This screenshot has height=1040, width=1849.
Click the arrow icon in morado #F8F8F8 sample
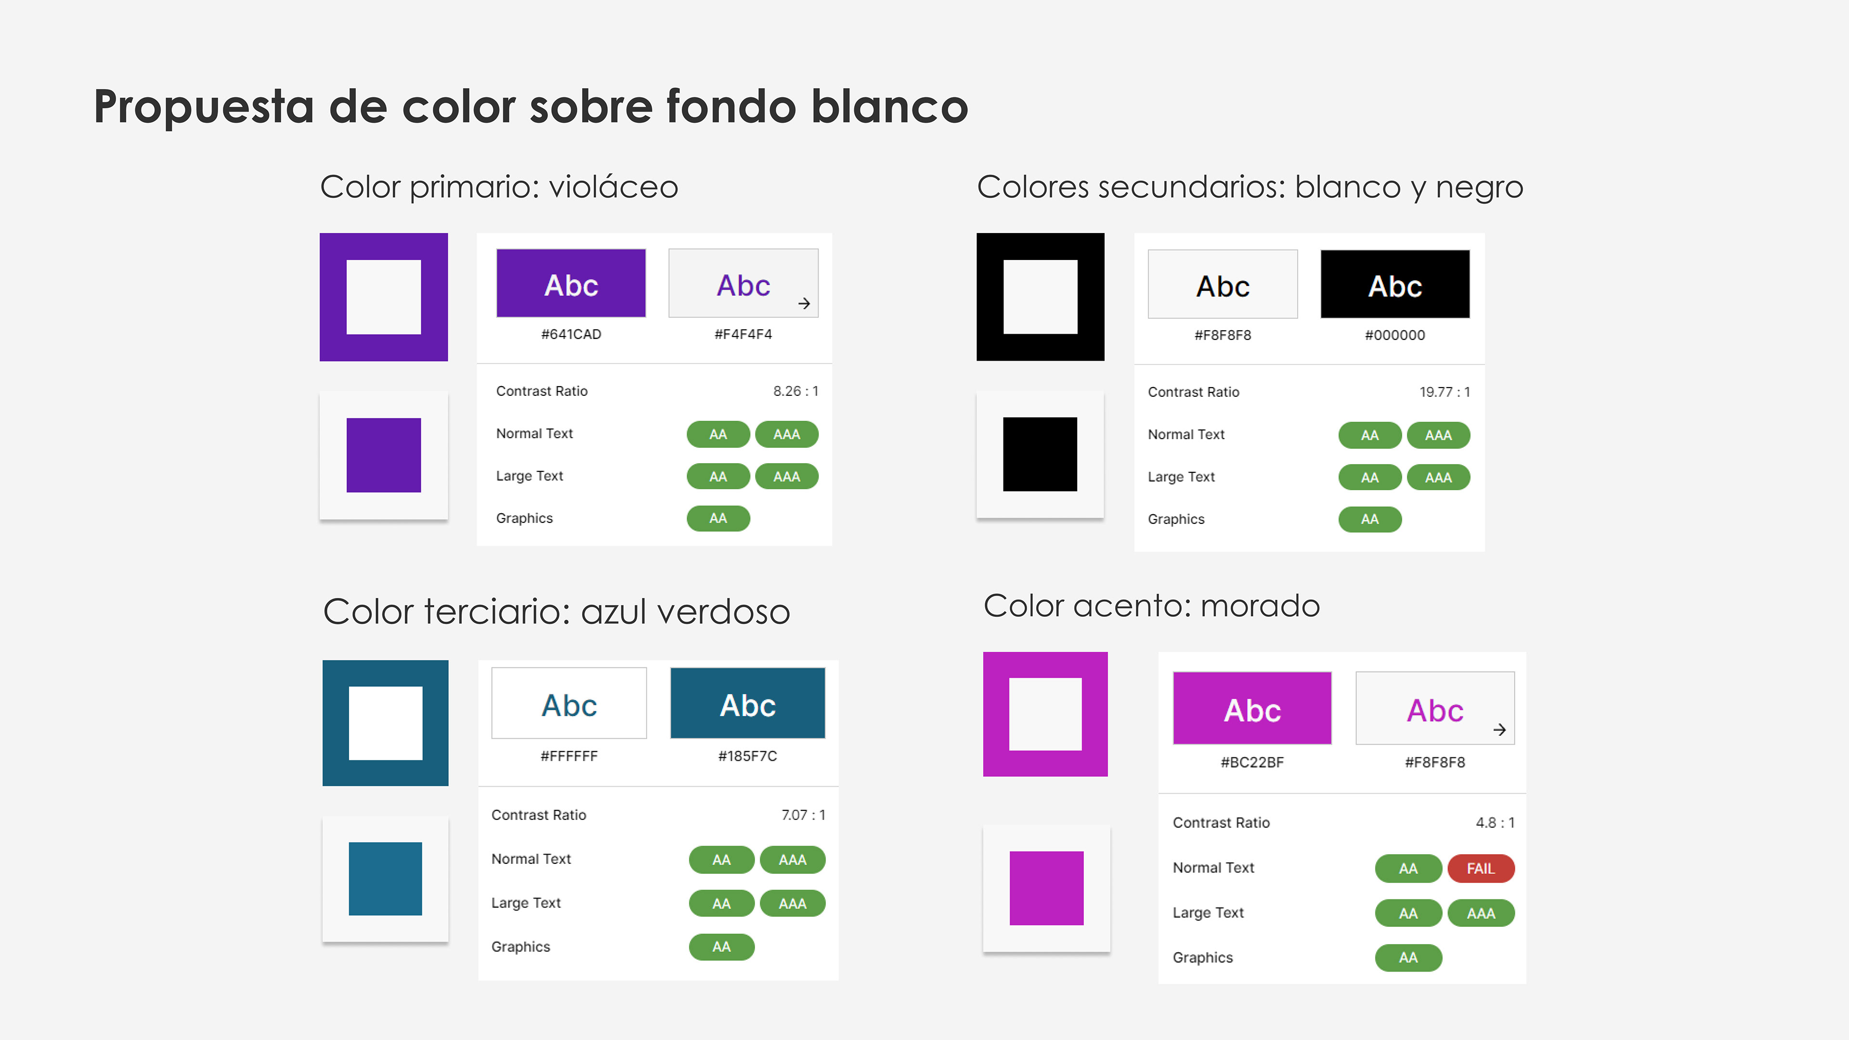[x=1499, y=730]
